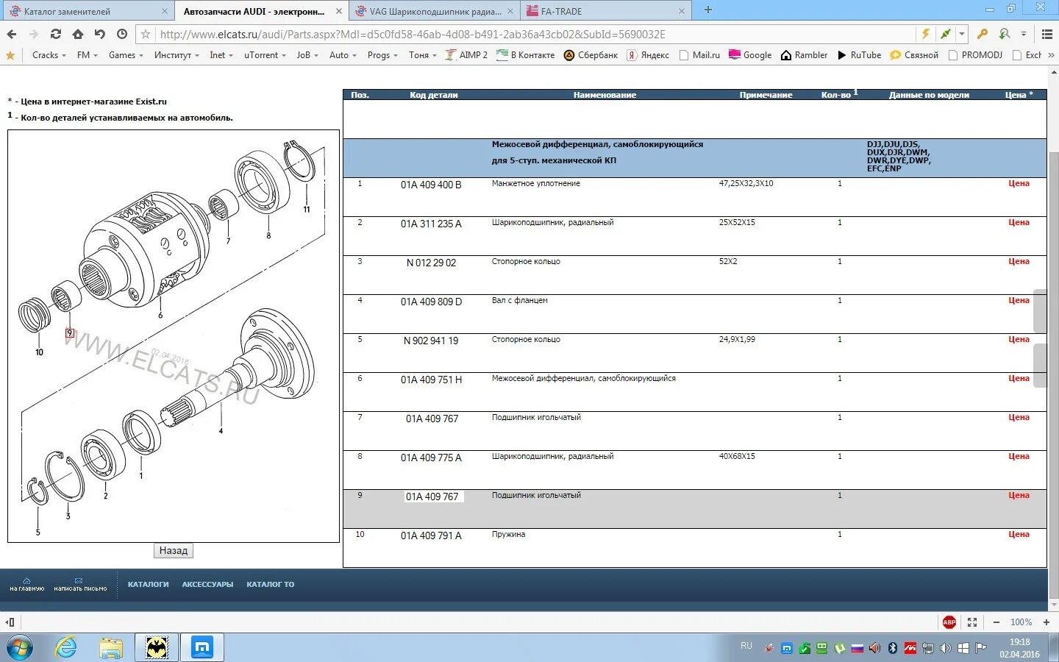The width and height of the screenshot is (1059, 662).
Task: Open the АКСЕССУАРЫ menu item
Action: (207, 585)
